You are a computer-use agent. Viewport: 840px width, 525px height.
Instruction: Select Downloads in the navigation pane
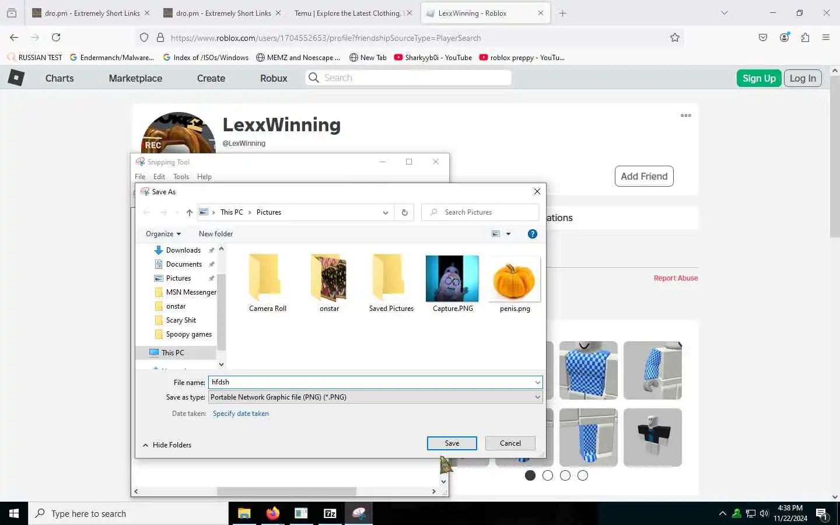coord(183,250)
